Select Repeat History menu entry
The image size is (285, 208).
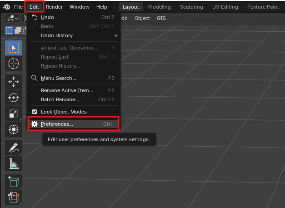click(x=74, y=66)
